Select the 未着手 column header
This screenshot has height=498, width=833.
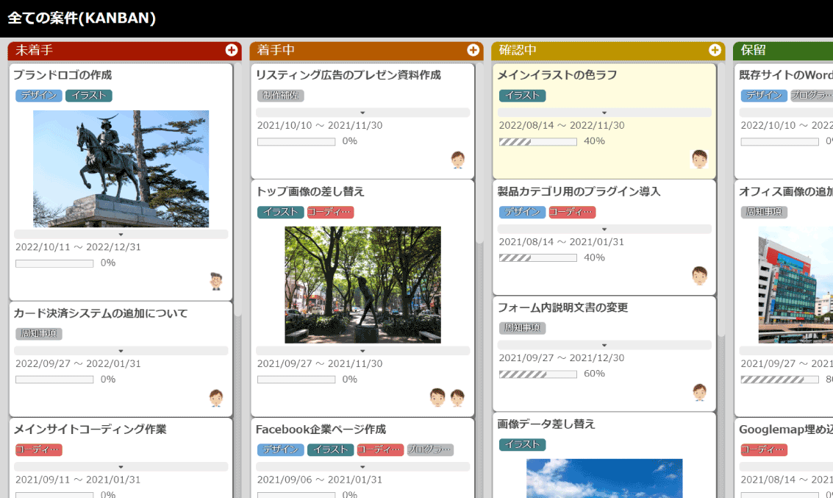tap(125, 51)
